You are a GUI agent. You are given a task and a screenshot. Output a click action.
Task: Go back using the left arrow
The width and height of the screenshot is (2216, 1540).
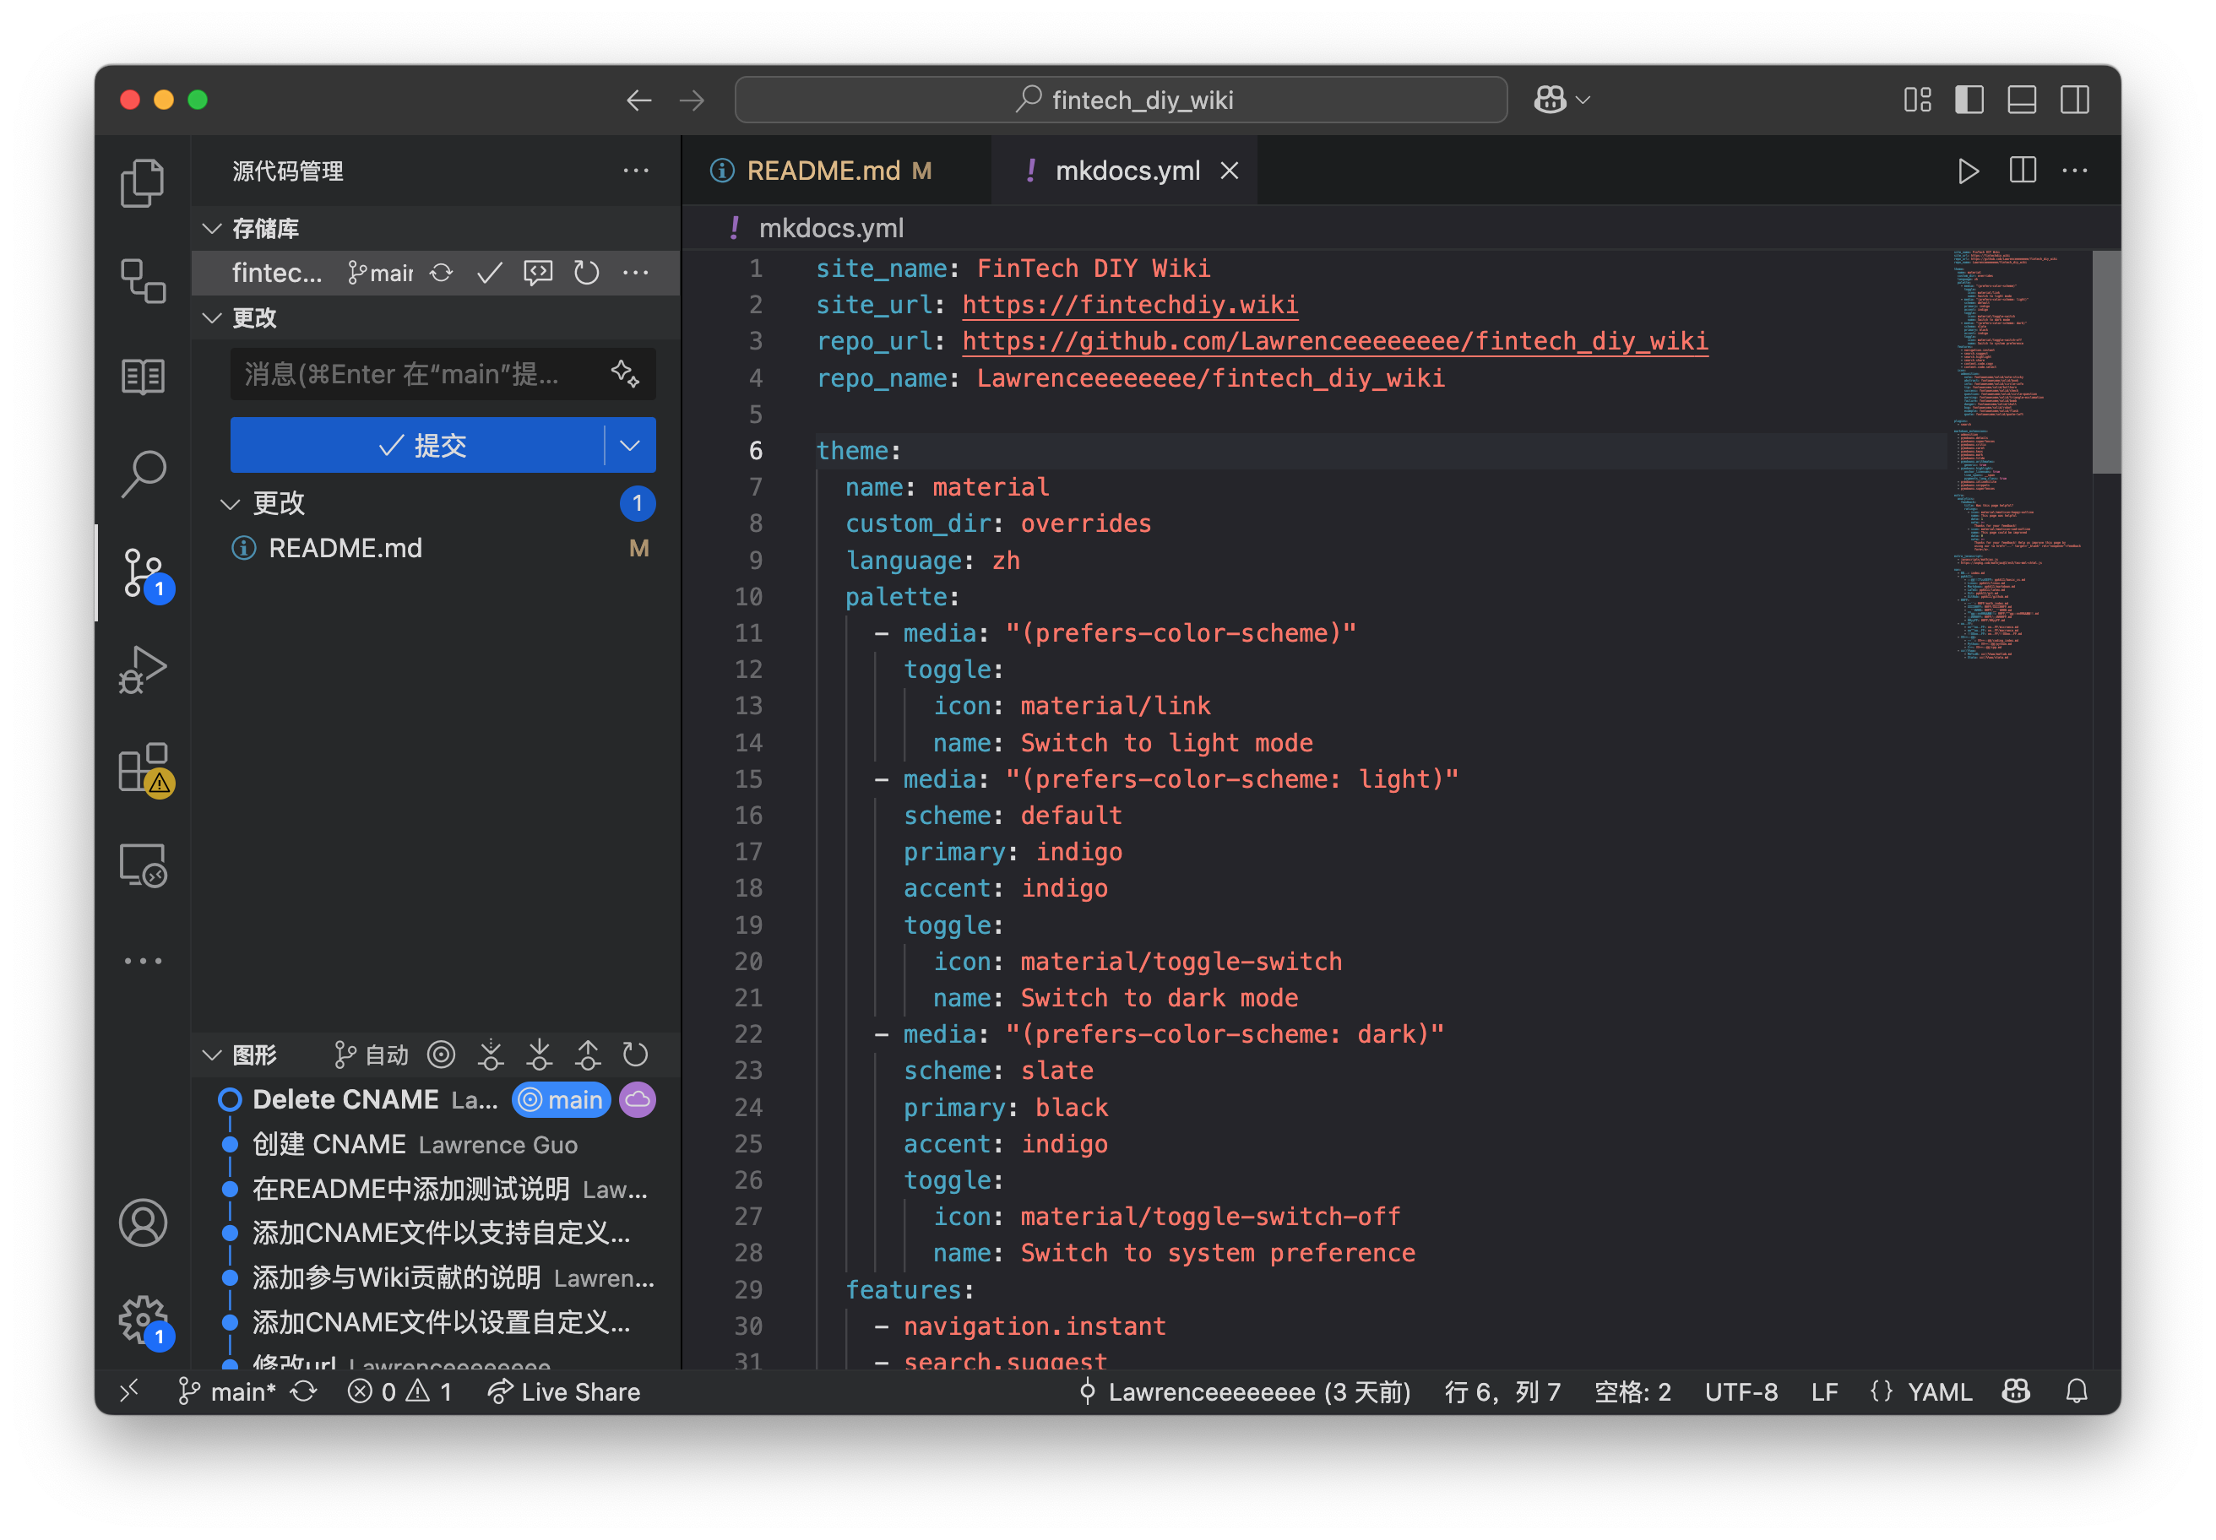pyautogui.click(x=639, y=100)
